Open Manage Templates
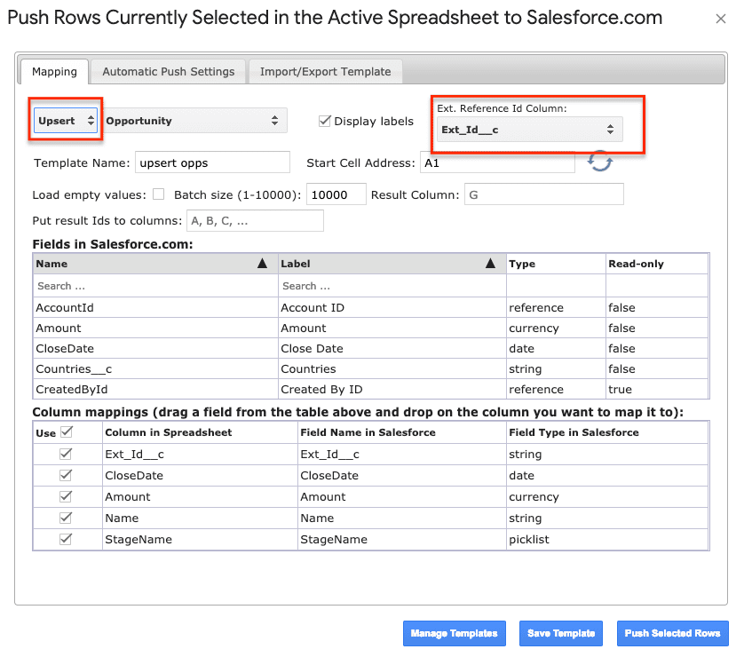Viewport: 744px width, 657px height. click(454, 633)
